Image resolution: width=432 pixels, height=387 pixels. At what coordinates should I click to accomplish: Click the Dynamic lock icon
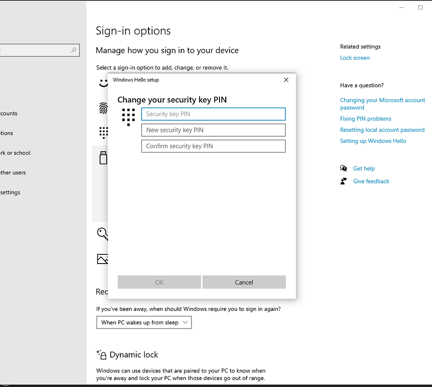tap(101, 354)
